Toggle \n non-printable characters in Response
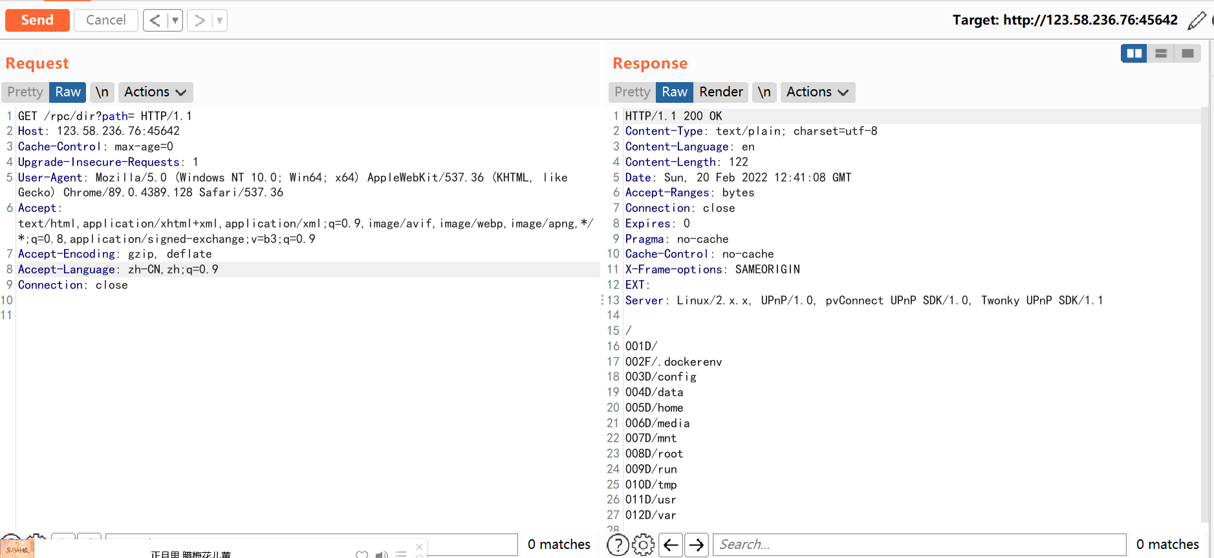 point(764,92)
